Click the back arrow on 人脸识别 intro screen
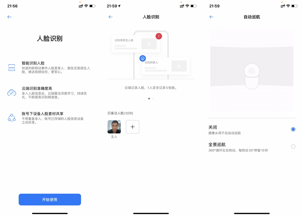The width and height of the screenshot is (302, 216). [9, 17]
